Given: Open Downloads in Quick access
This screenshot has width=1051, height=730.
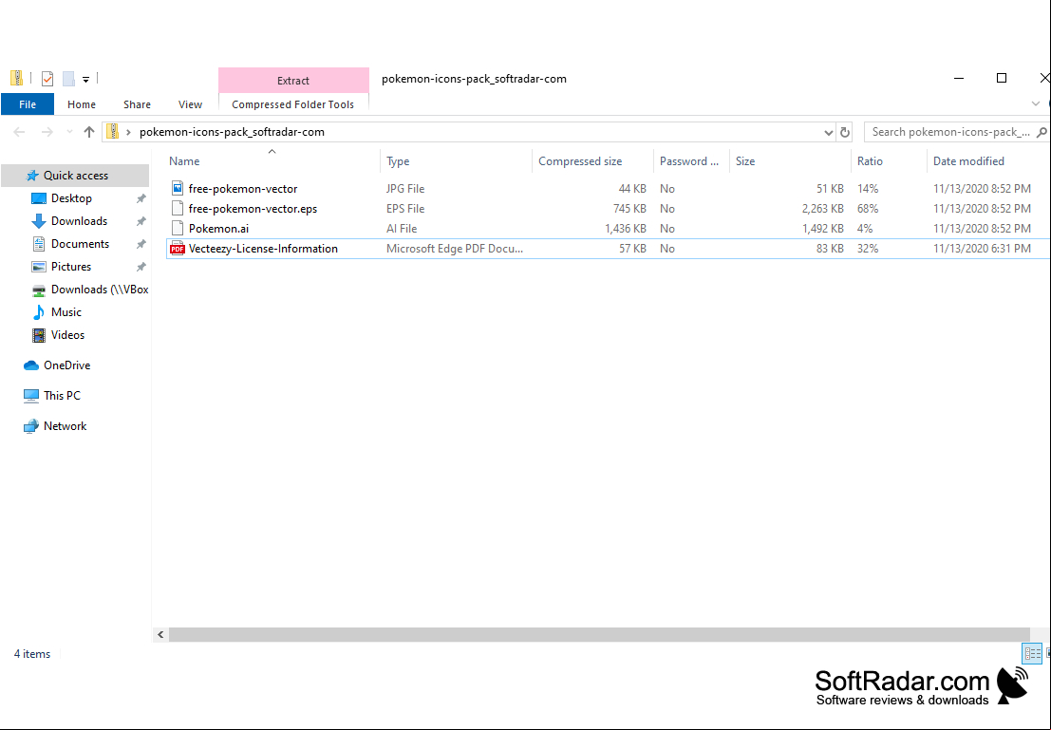Looking at the screenshot, I should tap(79, 221).
